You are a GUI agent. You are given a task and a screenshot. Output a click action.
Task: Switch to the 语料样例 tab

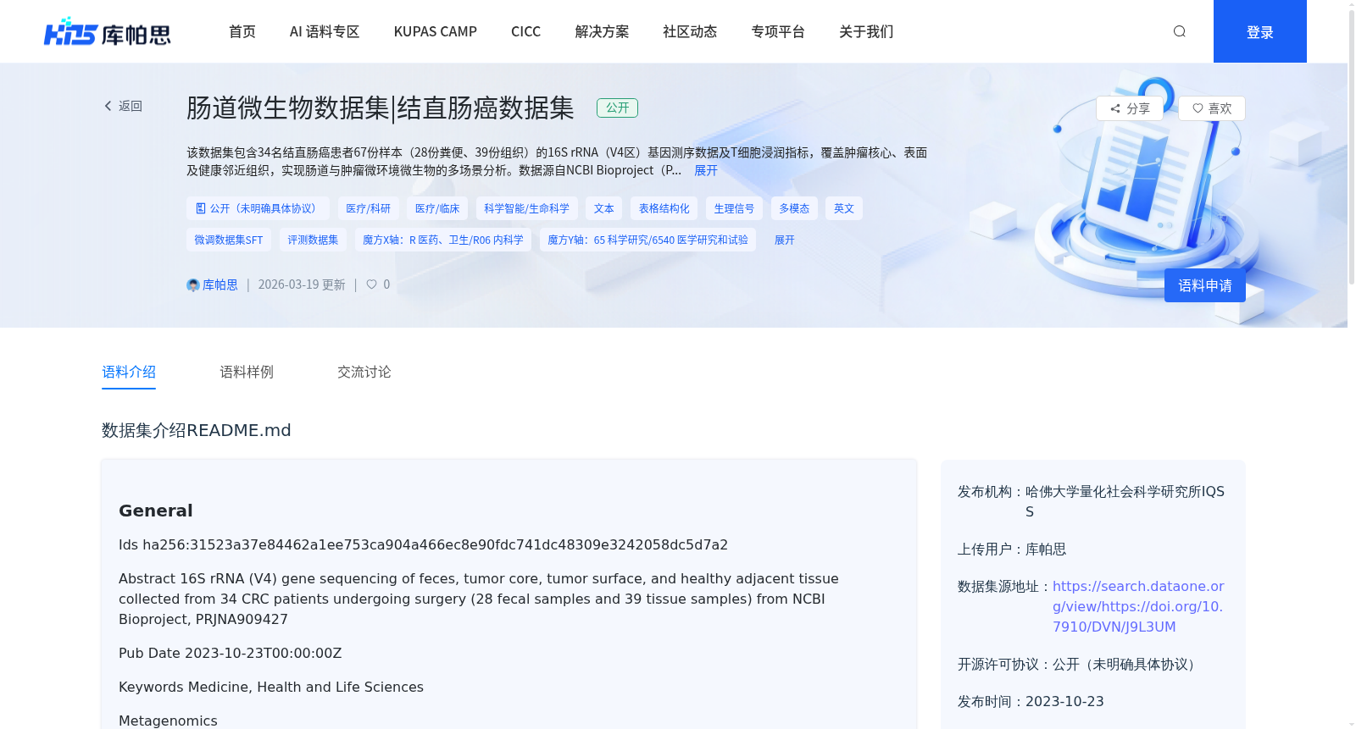coord(247,372)
